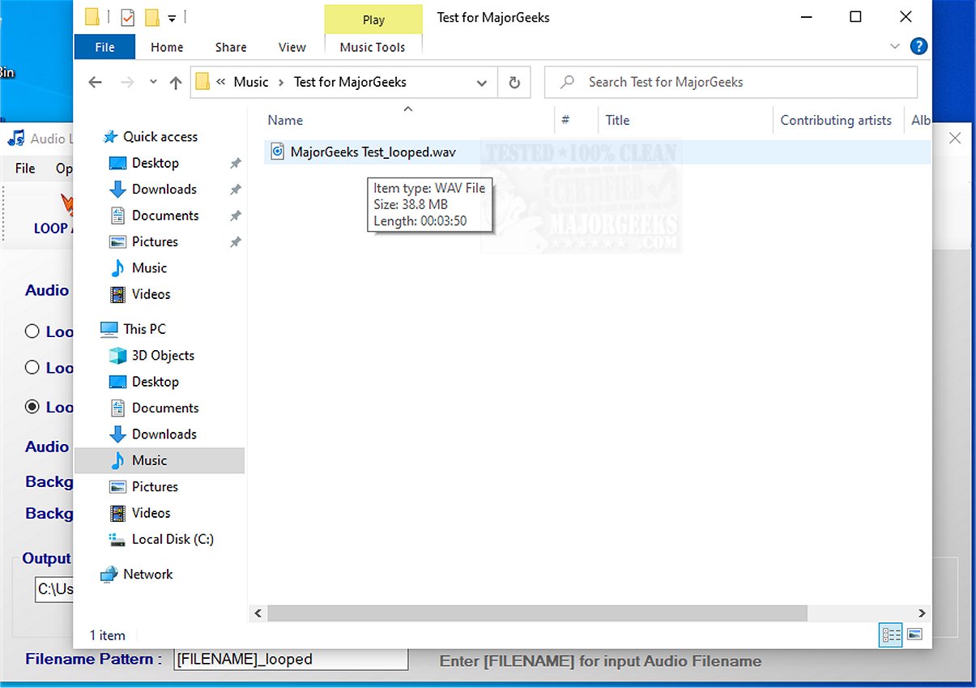Open the View ribbon tab
The height and width of the screenshot is (688, 976).
point(292,47)
